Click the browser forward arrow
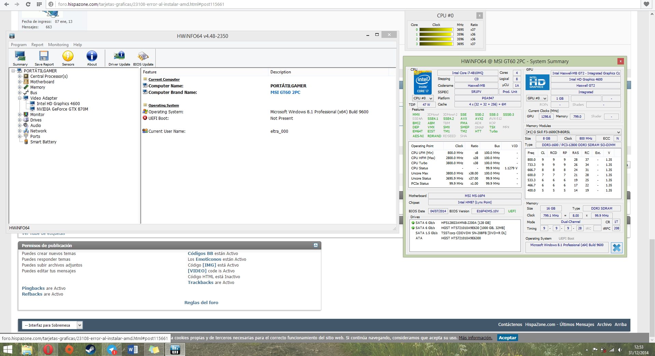Viewport: 655px width, 356px height. click(17, 4)
